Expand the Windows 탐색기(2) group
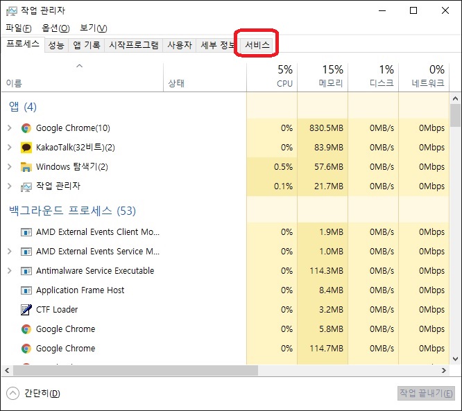Image resolution: width=462 pixels, height=411 pixels. [x=10, y=166]
